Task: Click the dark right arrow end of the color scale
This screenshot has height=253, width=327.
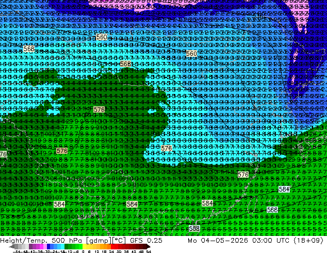Action: pyautogui.click(x=149, y=247)
